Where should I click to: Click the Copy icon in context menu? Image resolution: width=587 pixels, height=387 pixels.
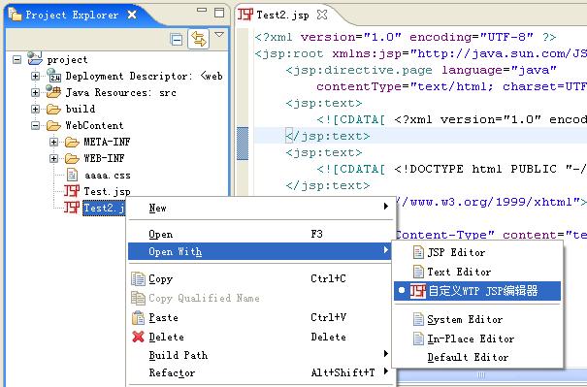(138, 279)
